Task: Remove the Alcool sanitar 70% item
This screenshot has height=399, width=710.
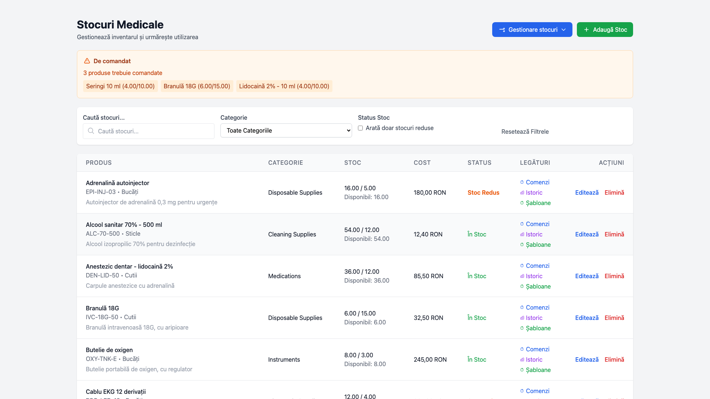Action: coord(614,234)
